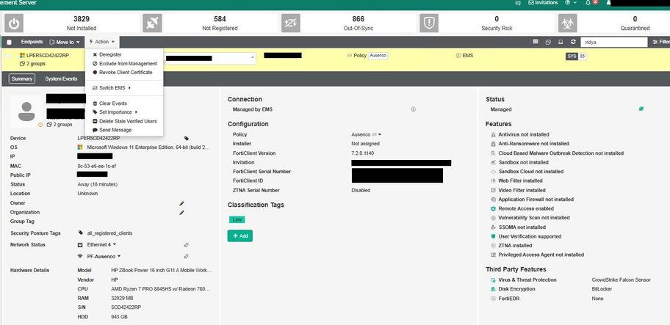Select Delete Stale Verified Users
The width and height of the screenshot is (670, 325).
point(124,121)
